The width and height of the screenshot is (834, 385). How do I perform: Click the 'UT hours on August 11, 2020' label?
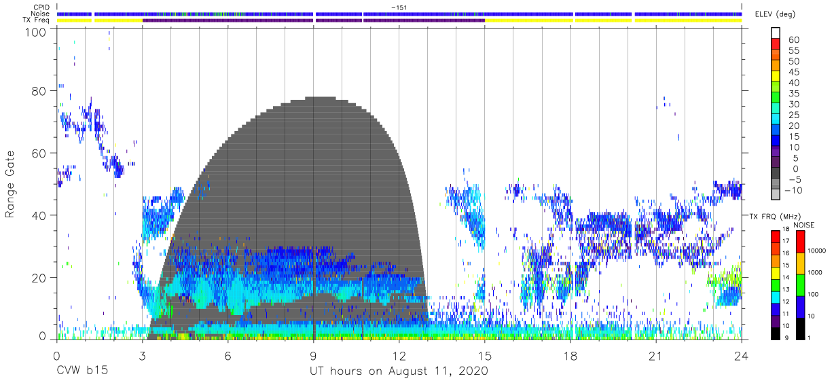pyautogui.click(x=399, y=371)
